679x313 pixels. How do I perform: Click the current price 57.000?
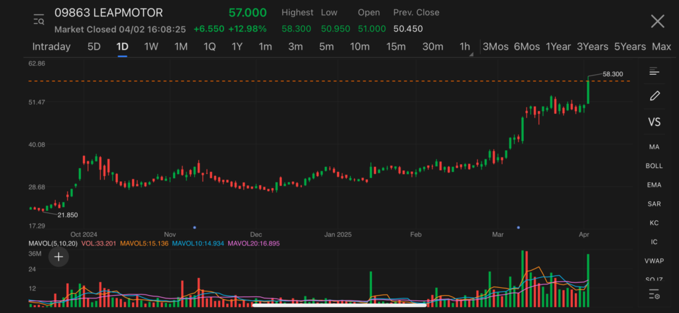248,13
